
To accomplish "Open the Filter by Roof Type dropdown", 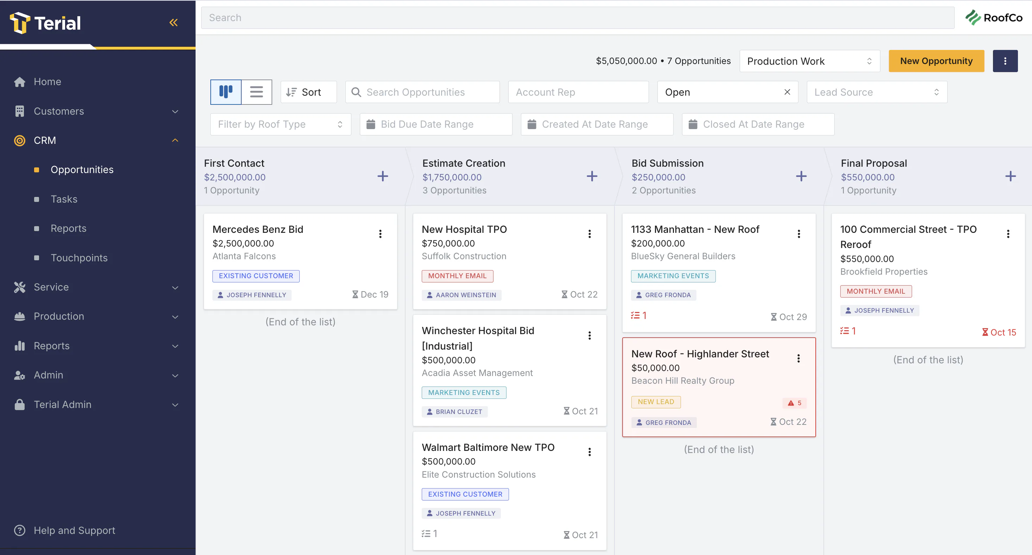I will [x=280, y=124].
